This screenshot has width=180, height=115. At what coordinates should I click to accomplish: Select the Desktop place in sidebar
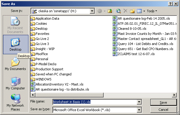pos(16,44)
